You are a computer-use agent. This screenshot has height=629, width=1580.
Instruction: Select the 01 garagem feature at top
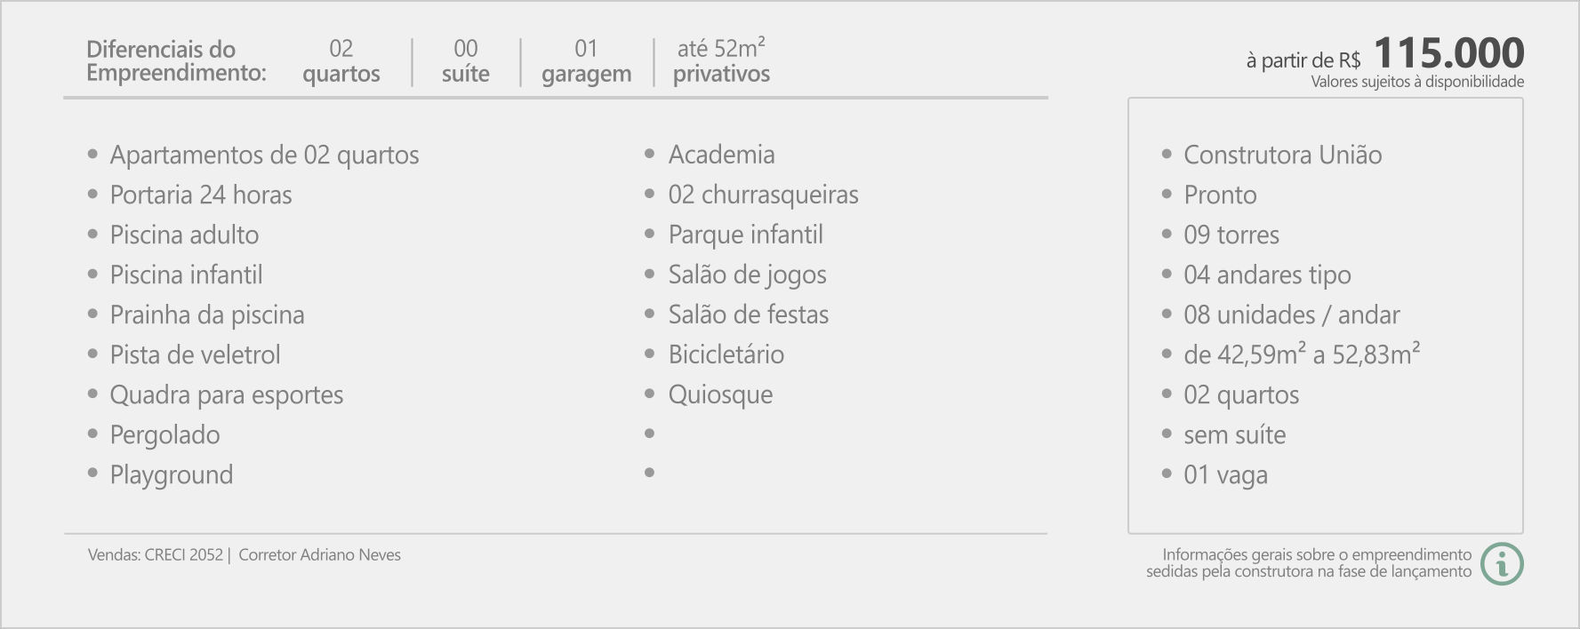[587, 61]
